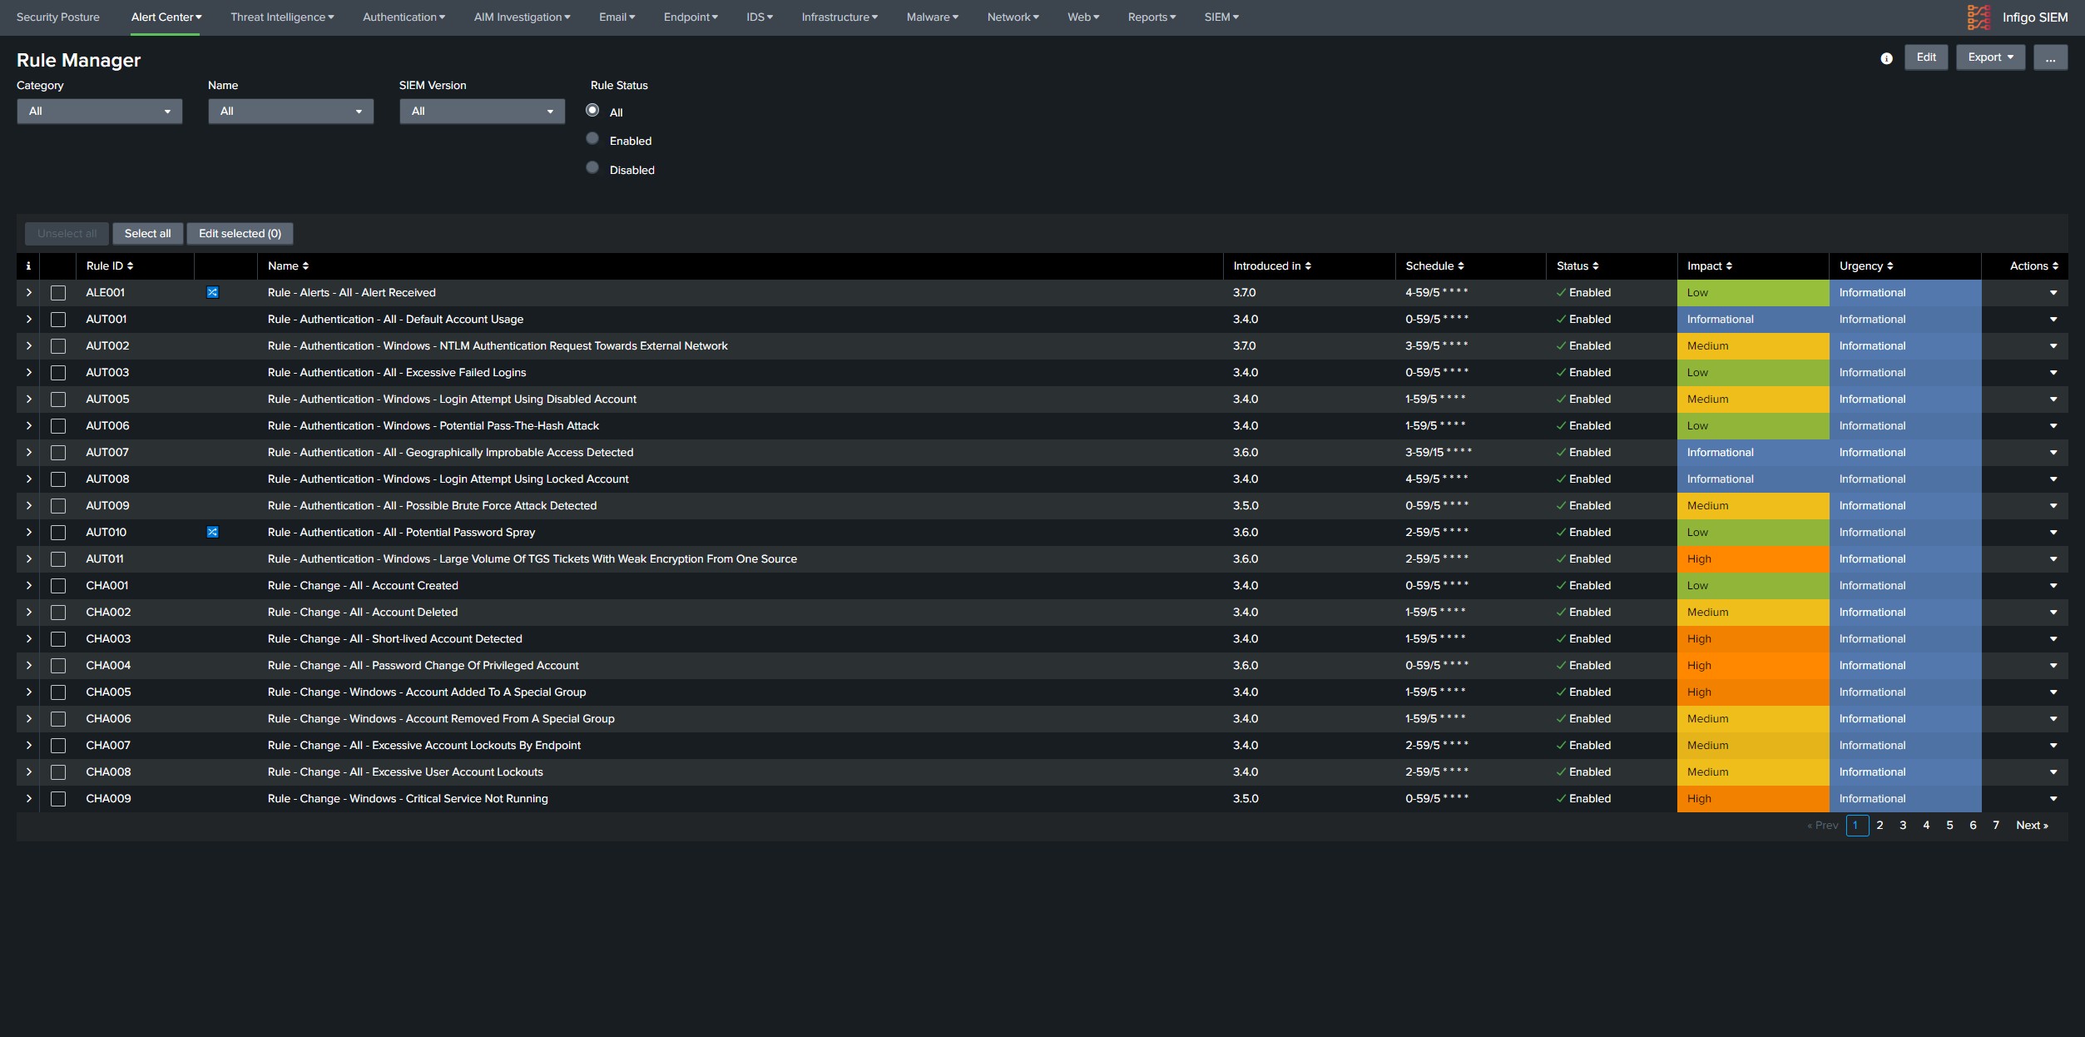Screen dimensions: 2085x1037
Task: Click the orange High impact cell for AUT011
Action: (x=1753, y=559)
